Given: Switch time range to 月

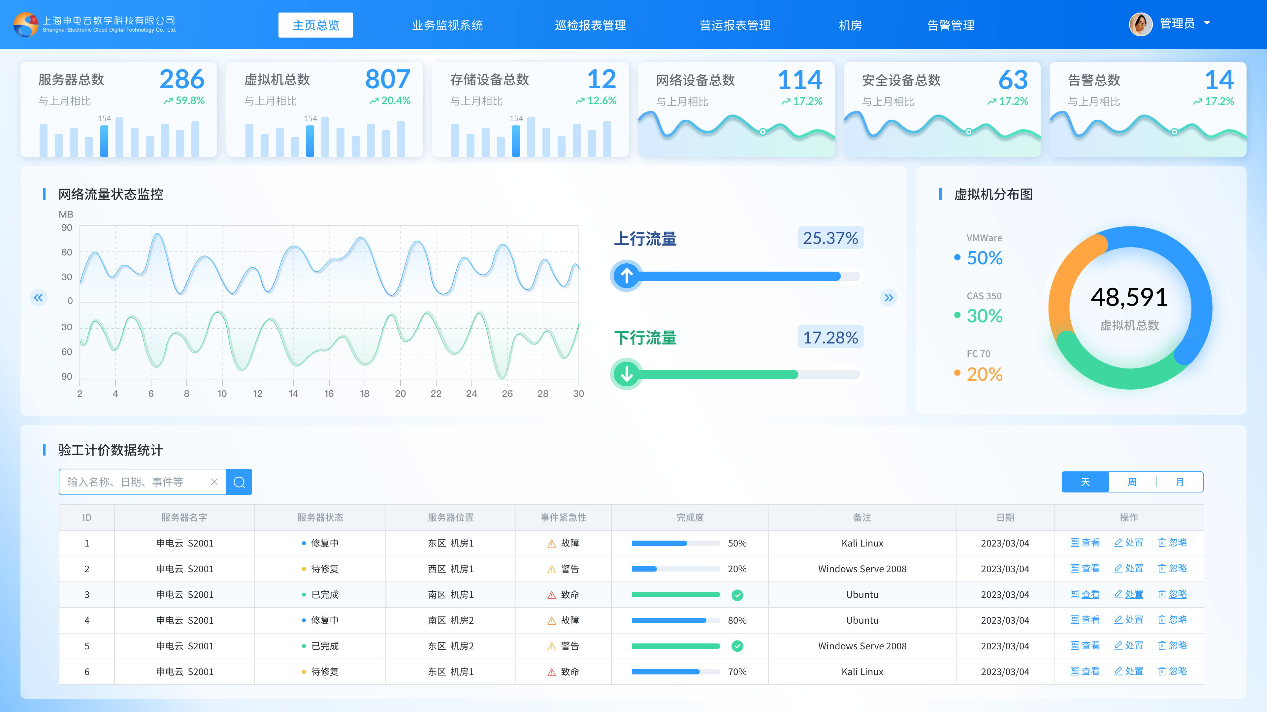Looking at the screenshot, I should coord(1180,482).
